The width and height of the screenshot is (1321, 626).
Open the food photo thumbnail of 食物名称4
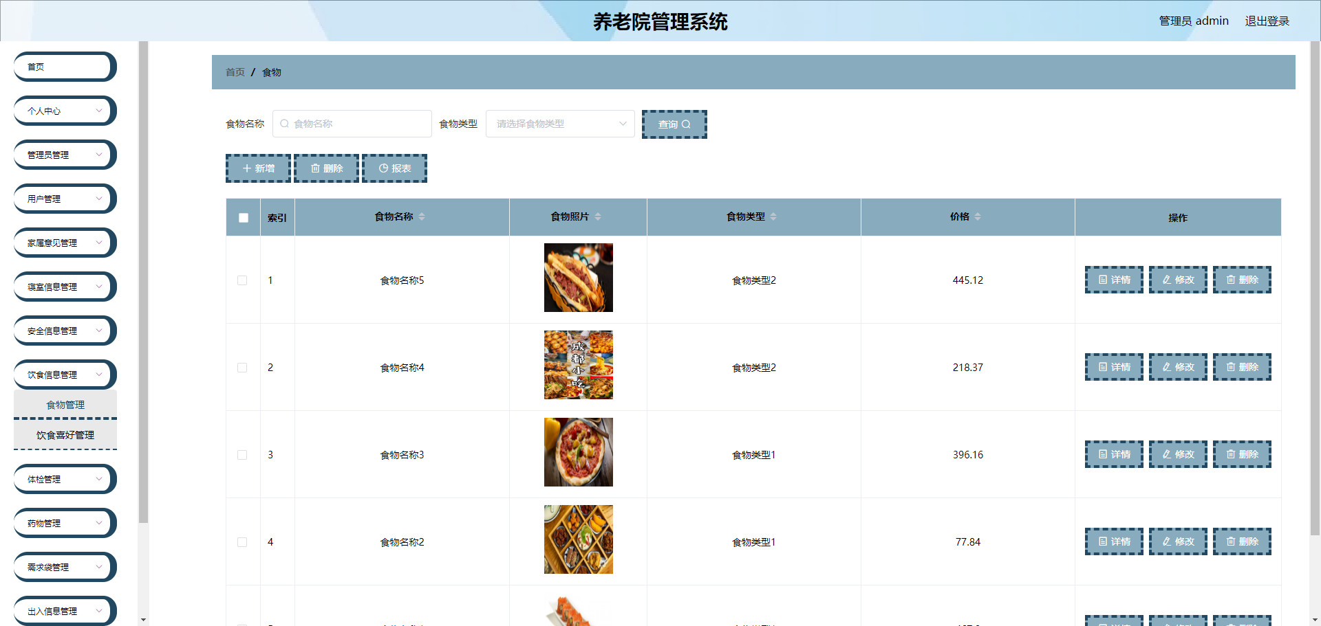click(579, 365)
